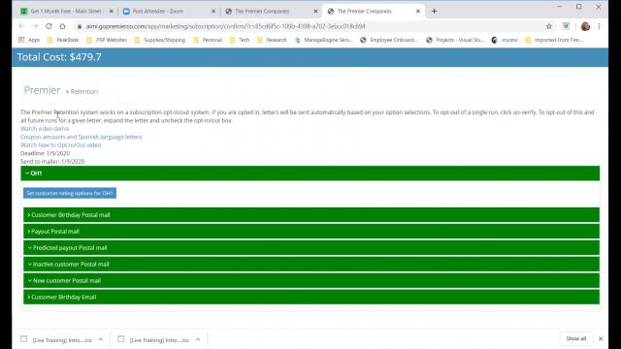The image size is (621, 349).
Task: Collapse the OH1 section header
Action: pos(310,174)
